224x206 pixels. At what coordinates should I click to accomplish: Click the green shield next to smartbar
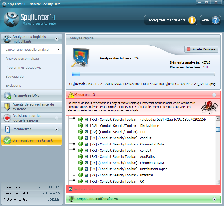pos(80,175)
